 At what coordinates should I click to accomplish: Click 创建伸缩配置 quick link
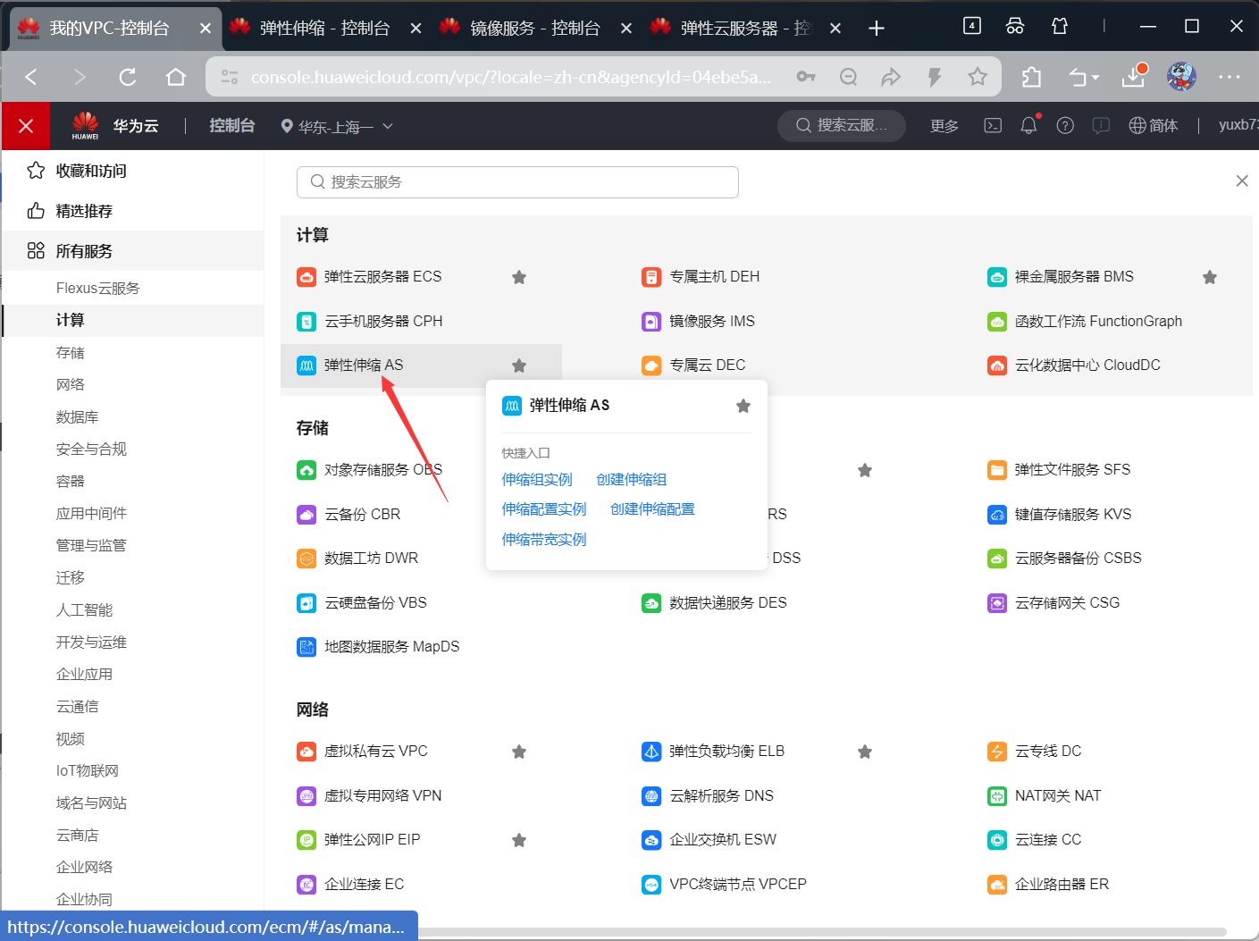(x=652, y=509)
